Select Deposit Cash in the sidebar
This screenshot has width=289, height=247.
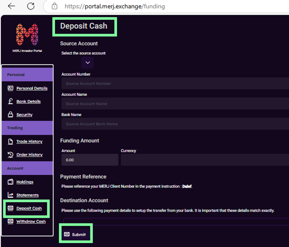pyautogui.click(x=29, y=208)
